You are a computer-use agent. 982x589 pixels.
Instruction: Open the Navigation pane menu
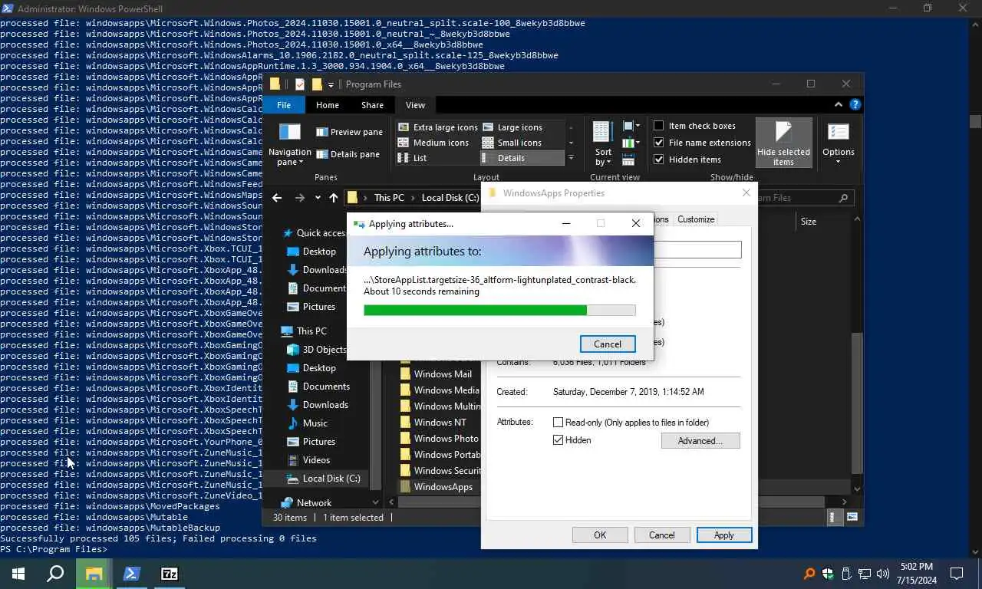(289, 144)
